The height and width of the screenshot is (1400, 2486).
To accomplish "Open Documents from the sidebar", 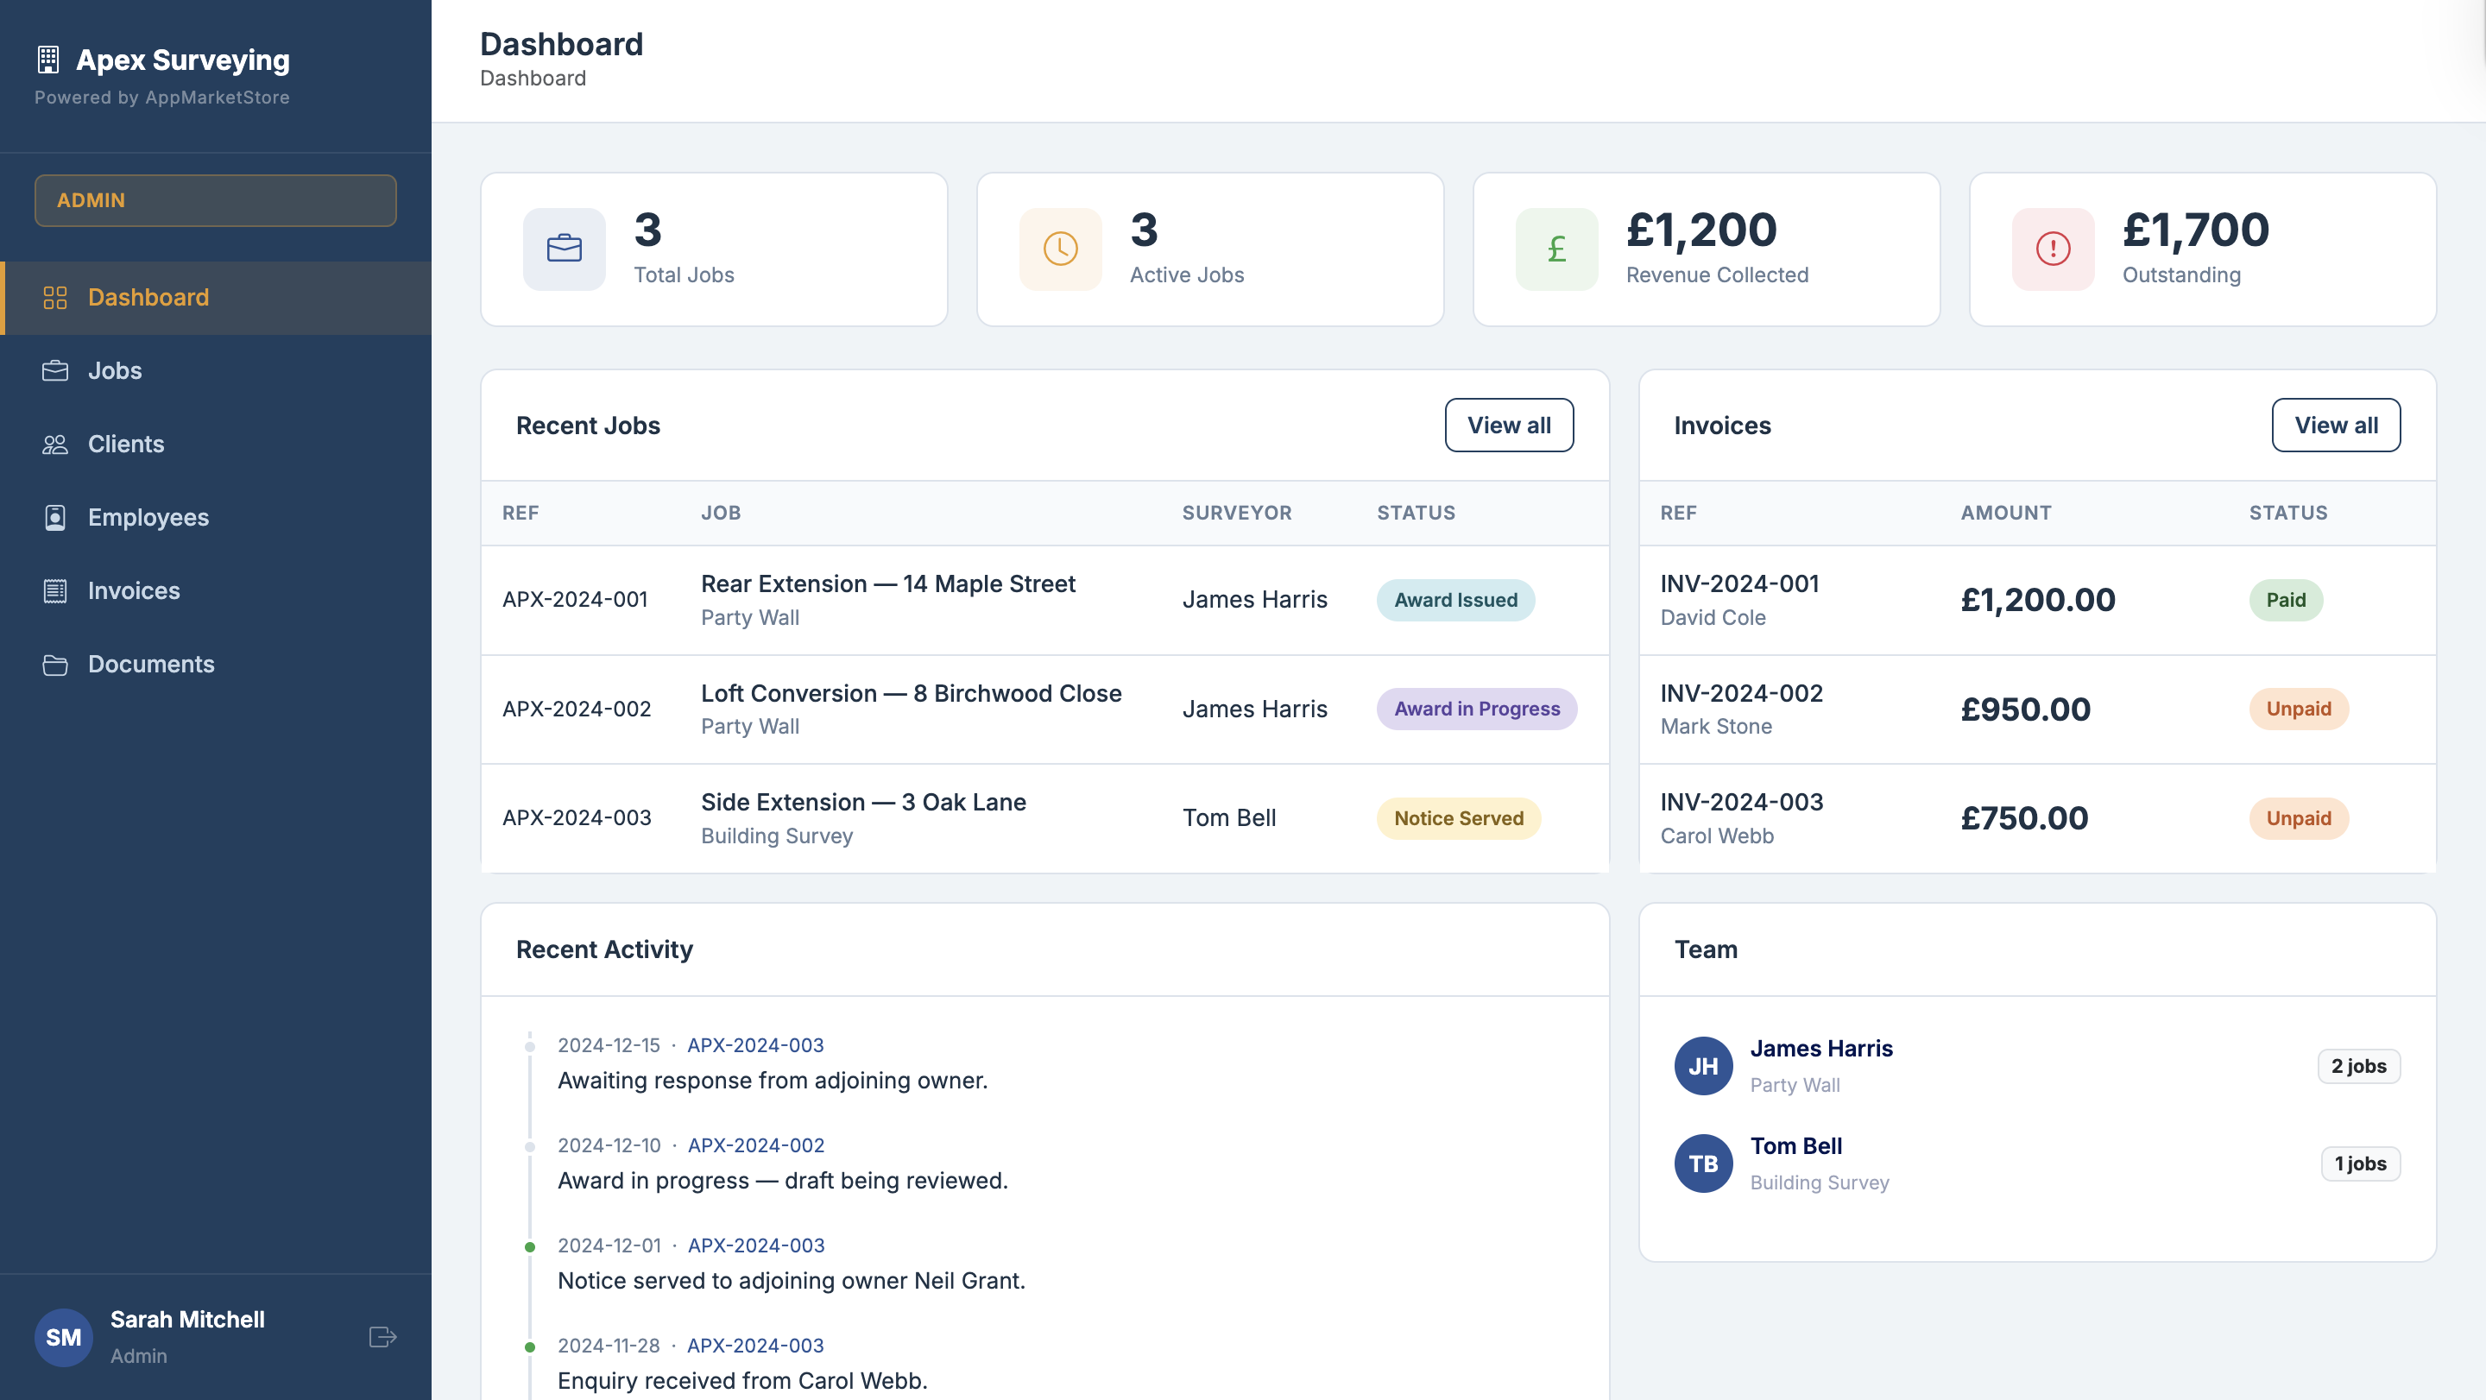I will (216, 664).
